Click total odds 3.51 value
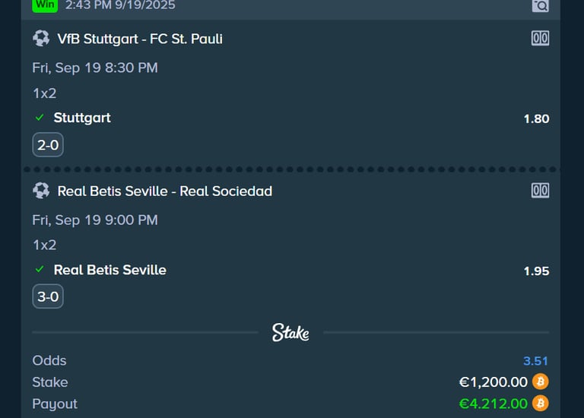This screenshot has height=418, width=584. point(535,361)
